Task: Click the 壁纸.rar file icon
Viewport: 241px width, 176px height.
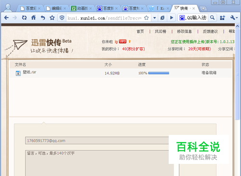Action: [x=18, y=73]
